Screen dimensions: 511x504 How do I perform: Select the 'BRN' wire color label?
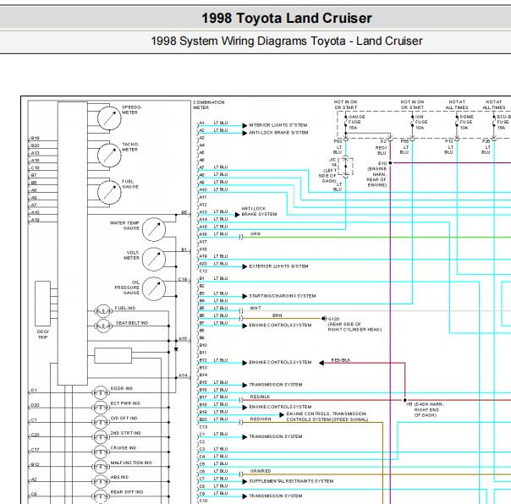tap(277, 315)
